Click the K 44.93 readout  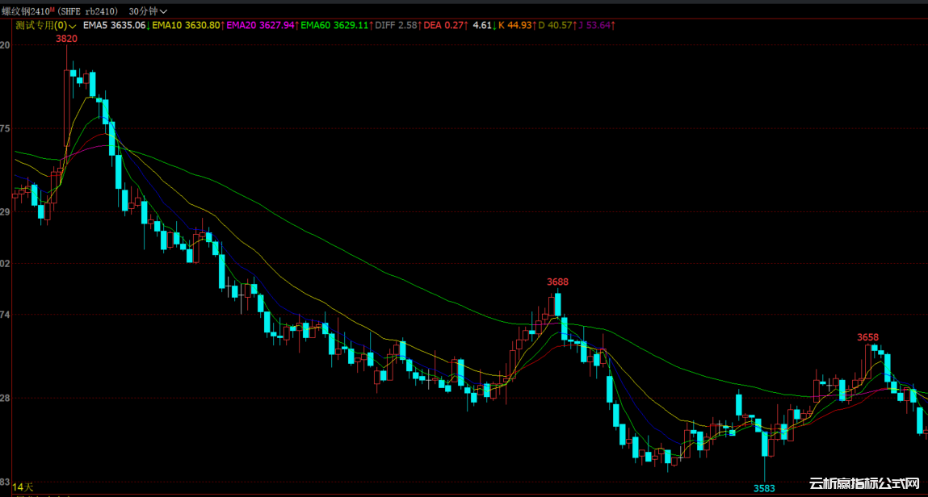click(x=517, y=25)
